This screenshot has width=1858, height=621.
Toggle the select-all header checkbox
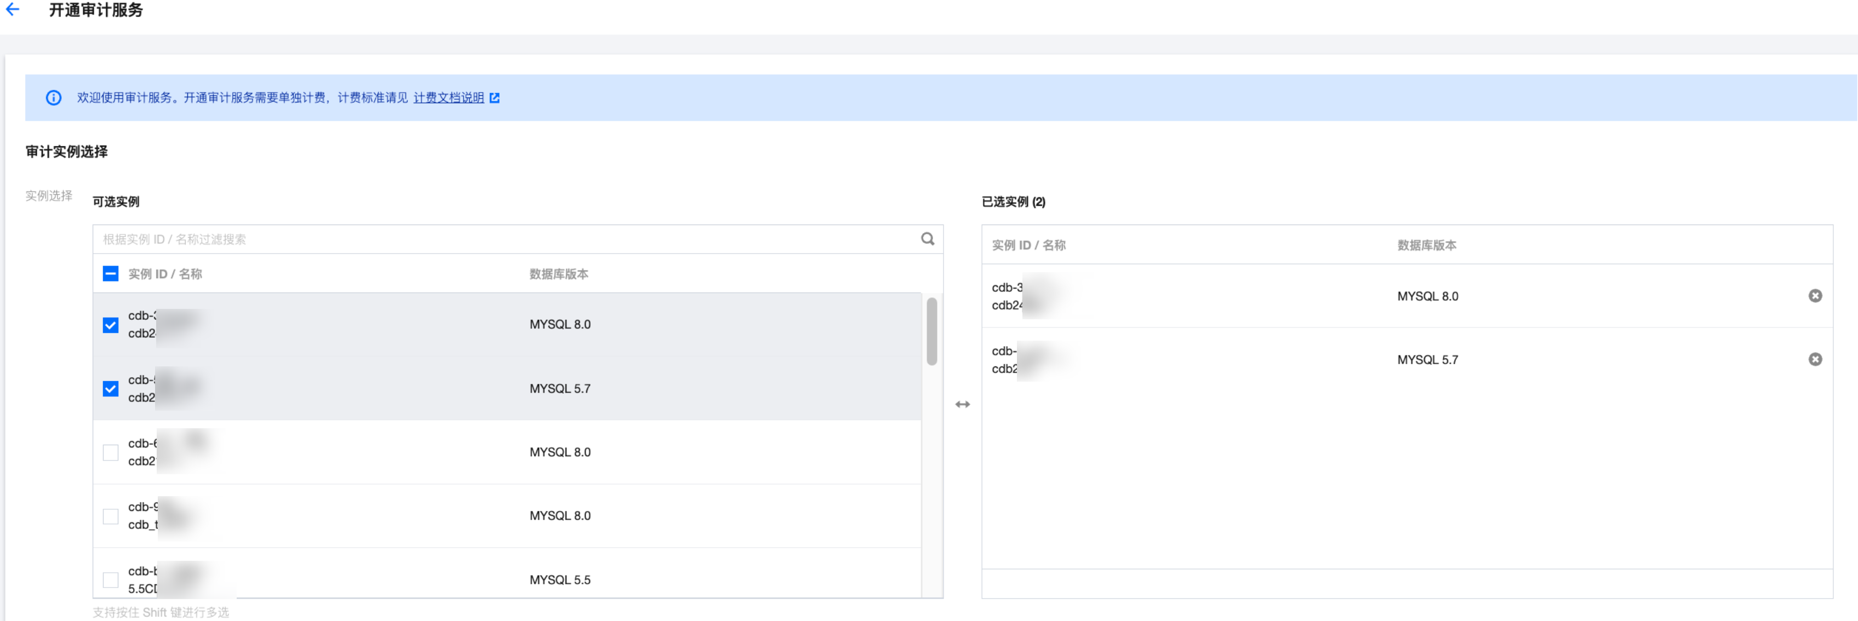(110, 273)
